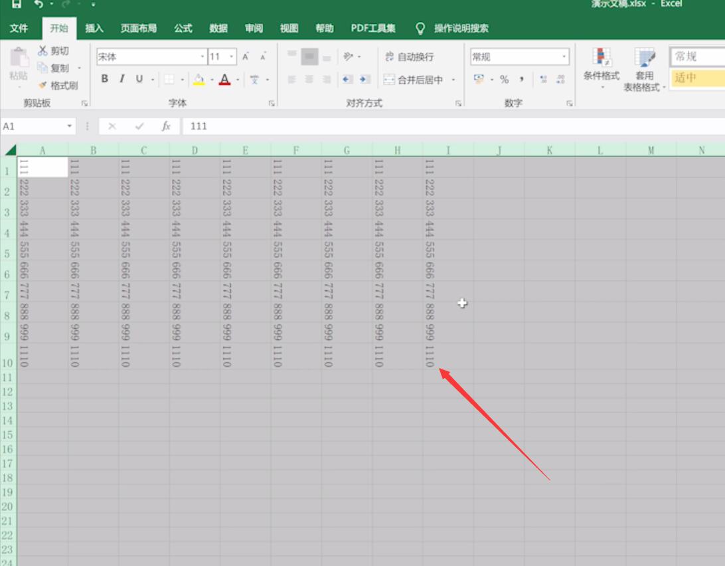725x566 pixels.
Task: Click accounting number format icon
Action: (479, 79)
